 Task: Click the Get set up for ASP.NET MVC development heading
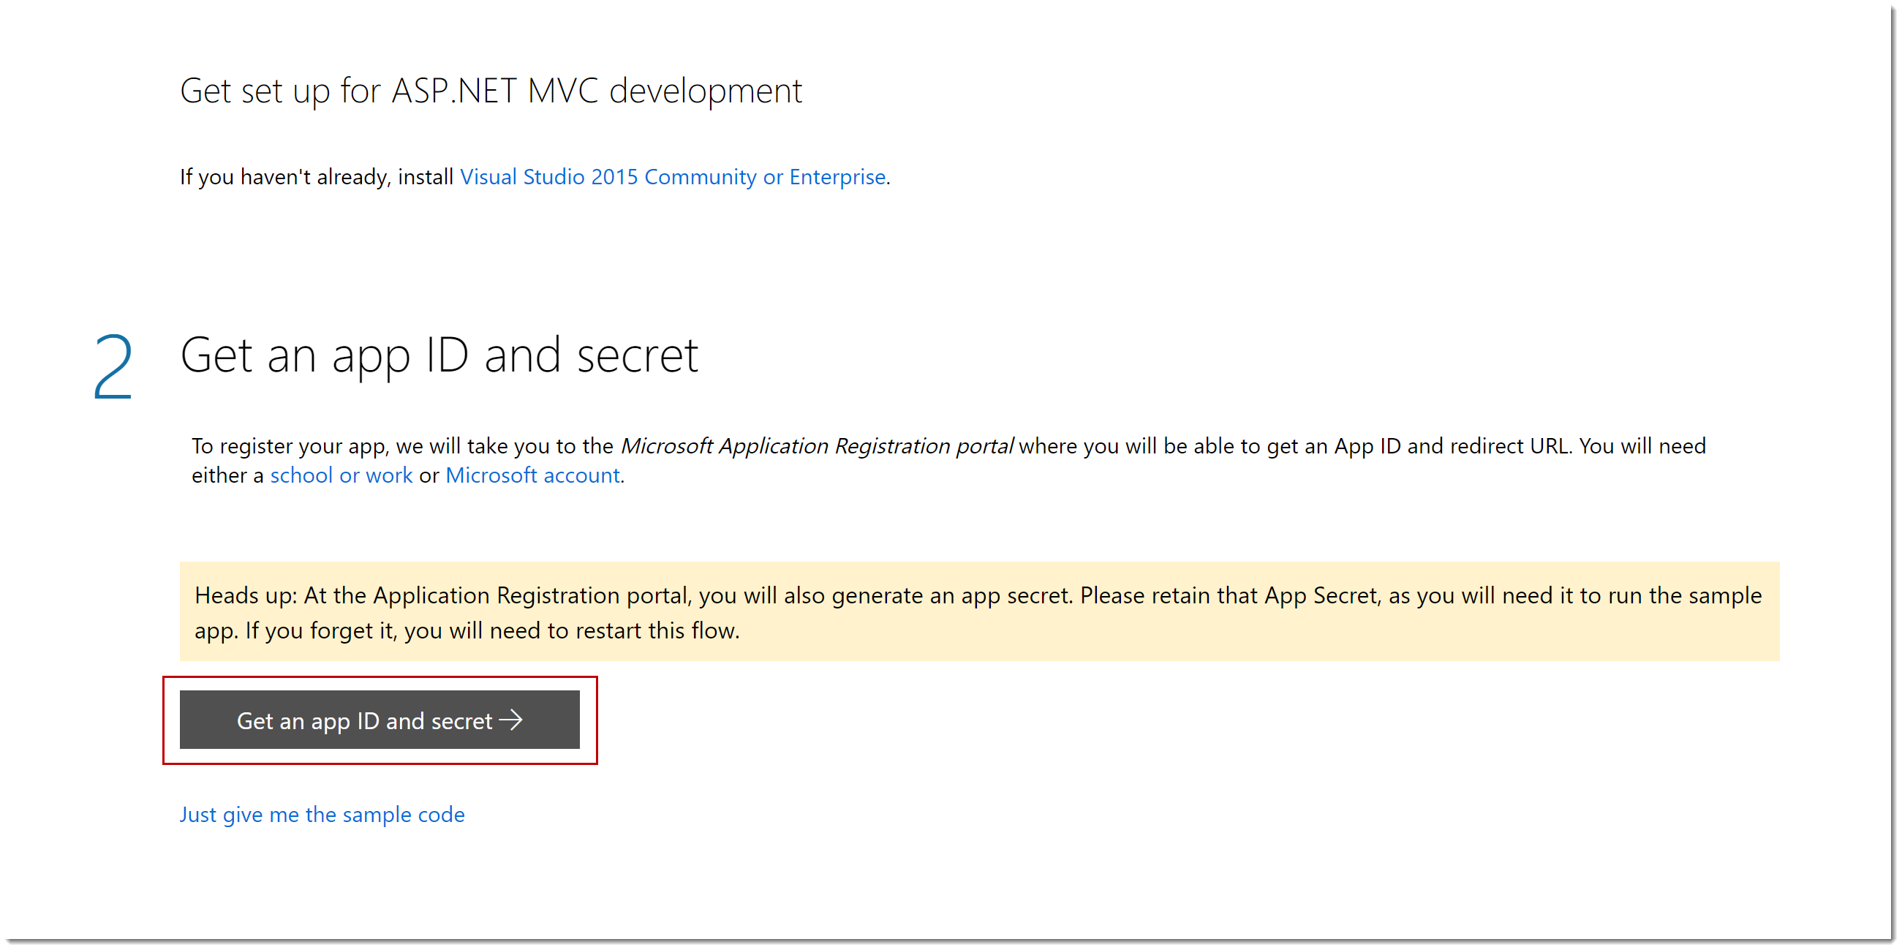point(490,91)
